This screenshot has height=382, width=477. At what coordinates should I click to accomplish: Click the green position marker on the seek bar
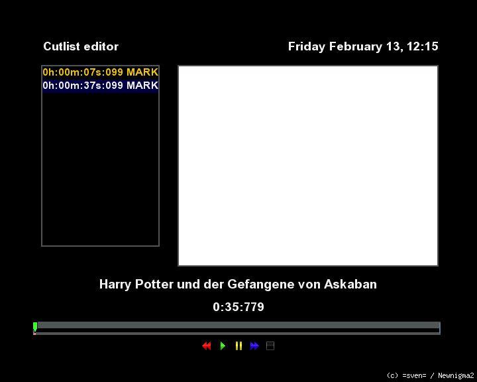(35, 326)
